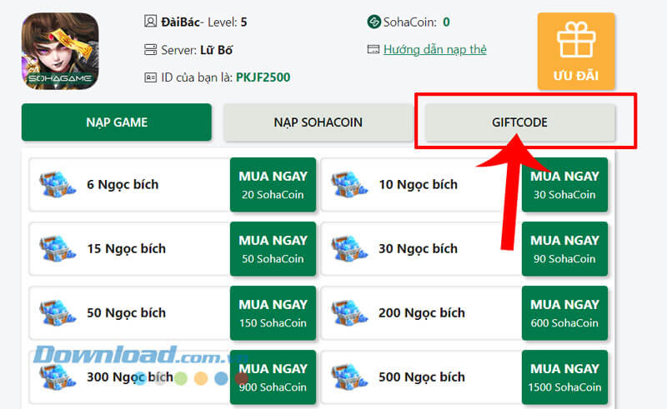
Task: Click the gem chest icon for 15 Ngọc bích
Action: click(x=58, y=249)
